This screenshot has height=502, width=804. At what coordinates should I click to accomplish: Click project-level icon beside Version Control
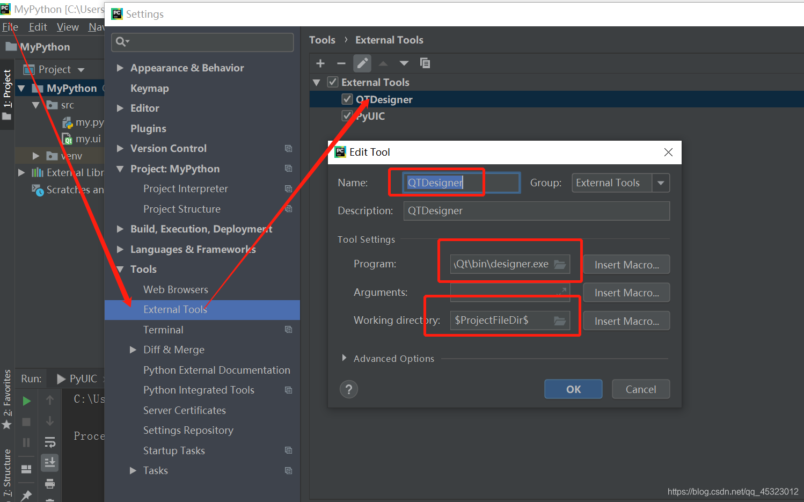288,148
